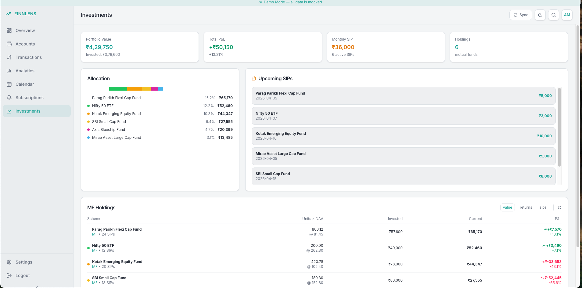Open search with magnifier icon
The height and width of the screenshot is (288, 582).
[554, 15]
